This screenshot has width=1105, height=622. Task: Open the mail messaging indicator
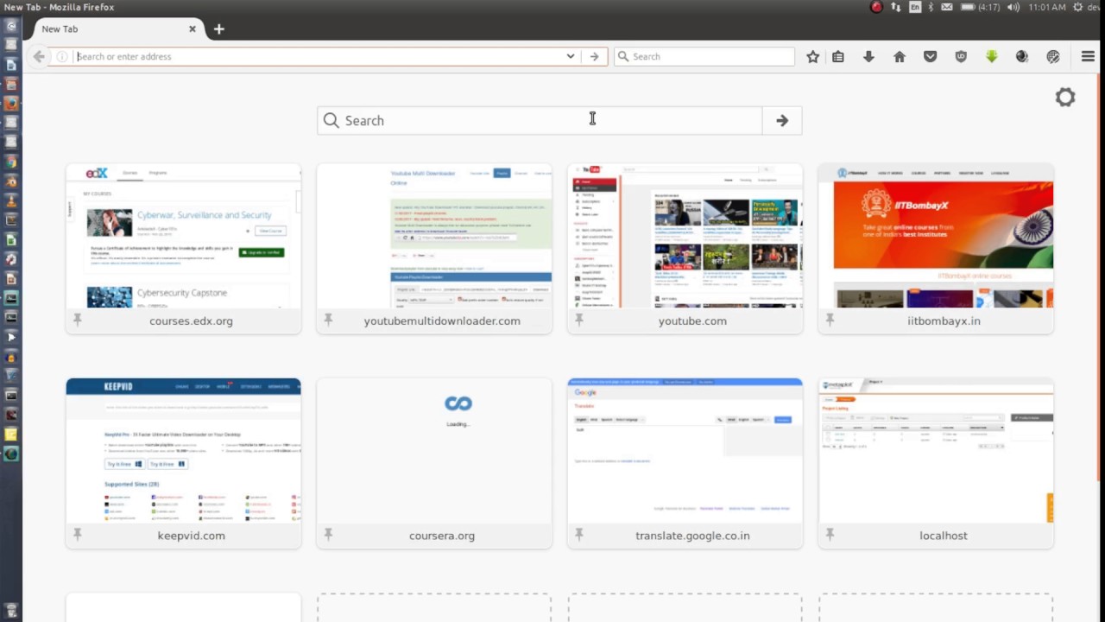coord(947,7)
